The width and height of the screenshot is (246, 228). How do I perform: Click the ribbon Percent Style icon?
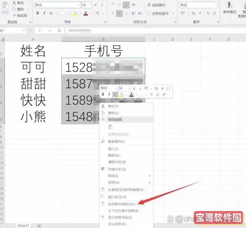193,13
